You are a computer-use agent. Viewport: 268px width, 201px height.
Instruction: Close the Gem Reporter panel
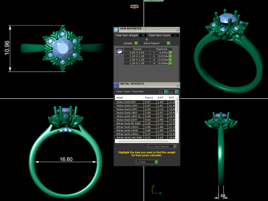click(178, 30)
